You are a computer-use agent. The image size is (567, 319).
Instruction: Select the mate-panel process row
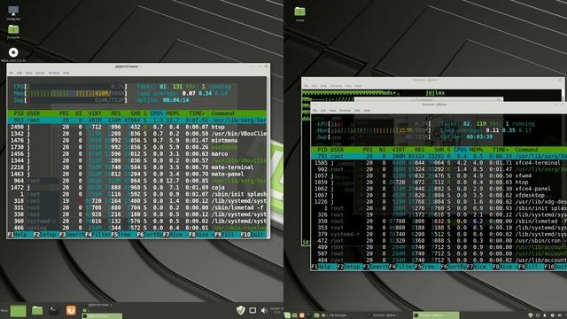point(137,174)
